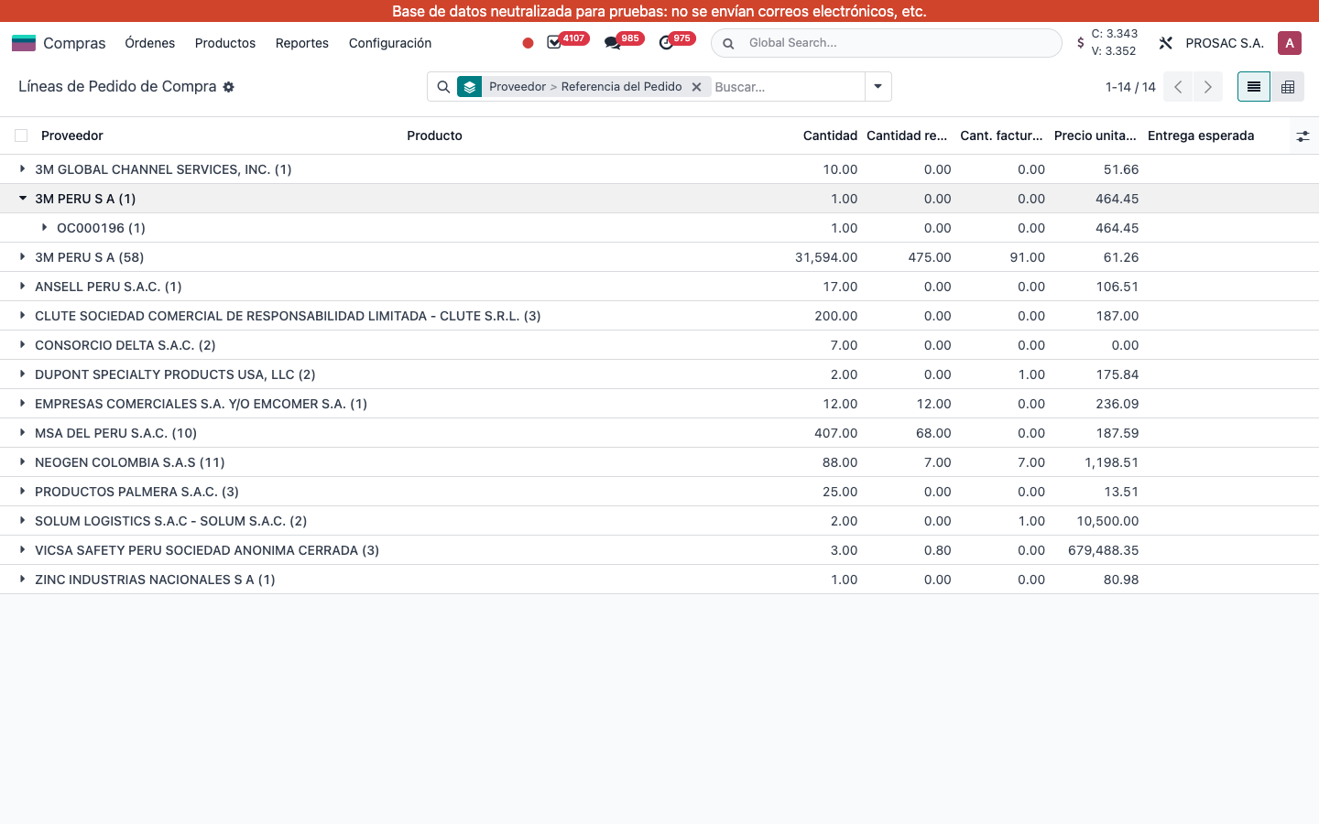Click the magnifier icon in filter bar
Screen dimensions: 1319x824
pos(443,87)
